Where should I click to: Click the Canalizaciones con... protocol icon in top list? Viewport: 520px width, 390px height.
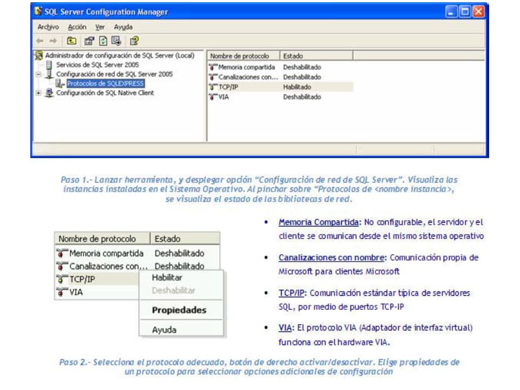tap(213, 77)
